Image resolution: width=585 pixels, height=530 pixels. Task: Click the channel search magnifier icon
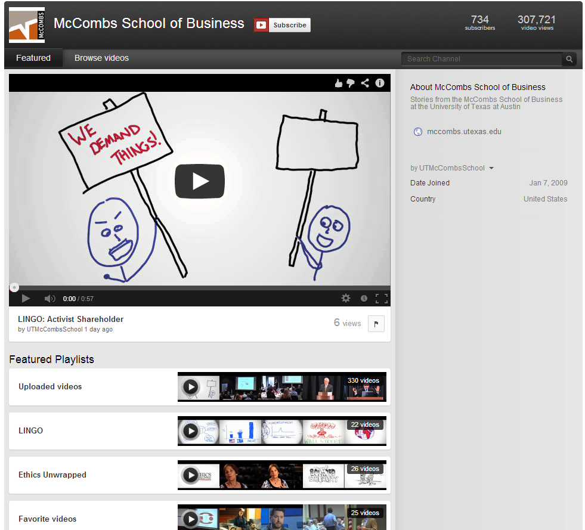coord(569,59)
